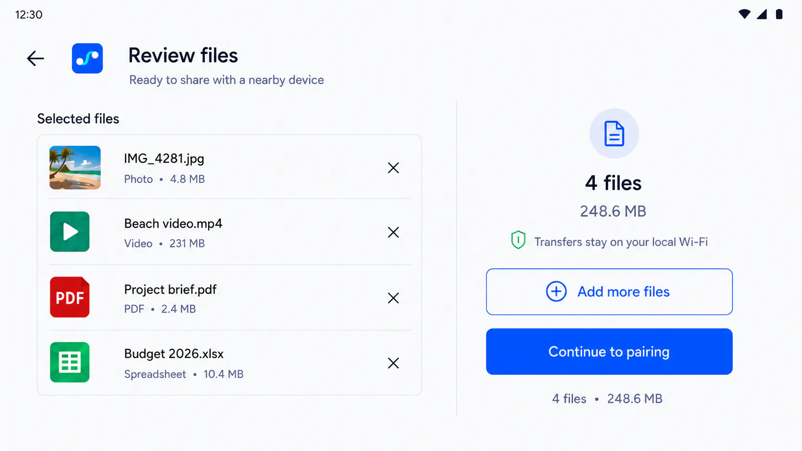Tap the Wi-Fi status bar icon
Viewport: 802px width, 451px height.
(744, 14)
